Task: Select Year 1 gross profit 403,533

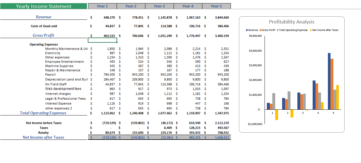Action: [109, 36]
